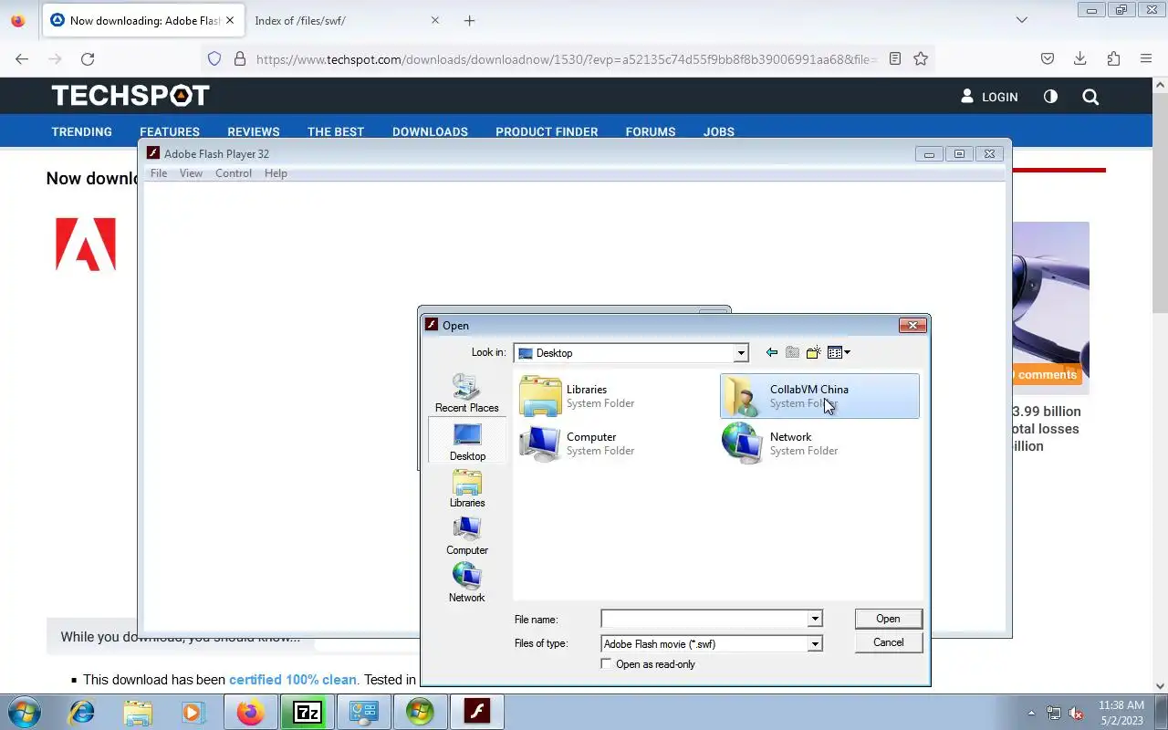1168x730 pixels.
Task: Open Control menu in Flash Player
Action: coord(234,173)
